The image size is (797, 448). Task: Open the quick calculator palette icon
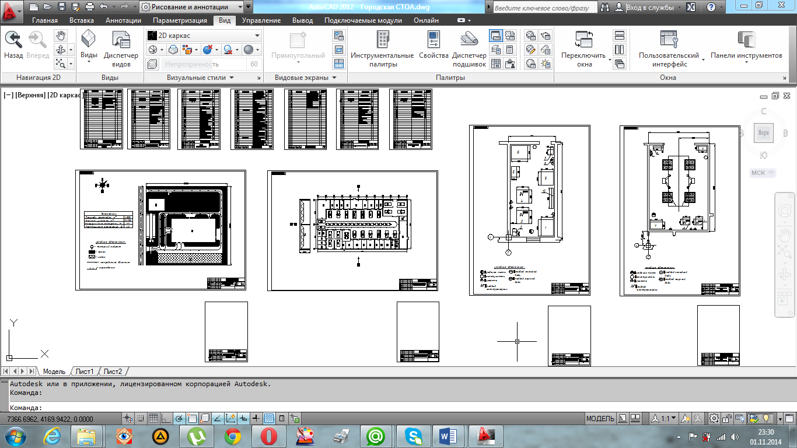(511, 50)
